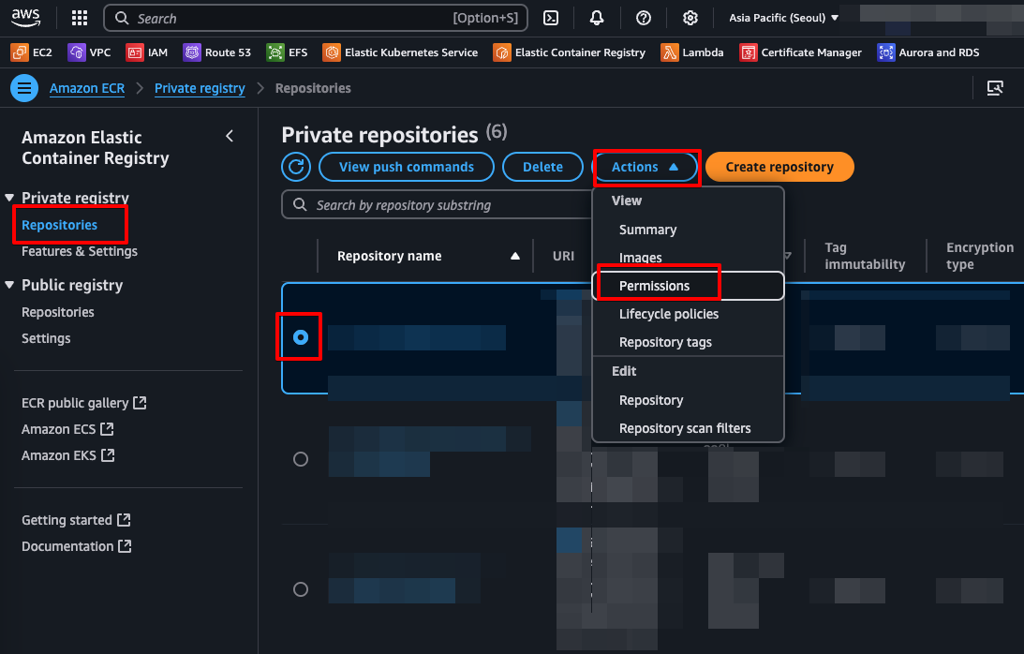Viewport: 1024px width, 654px height.
Task: Collapse the sidebar with the left chevron
Action: click(x=230, y=136)
